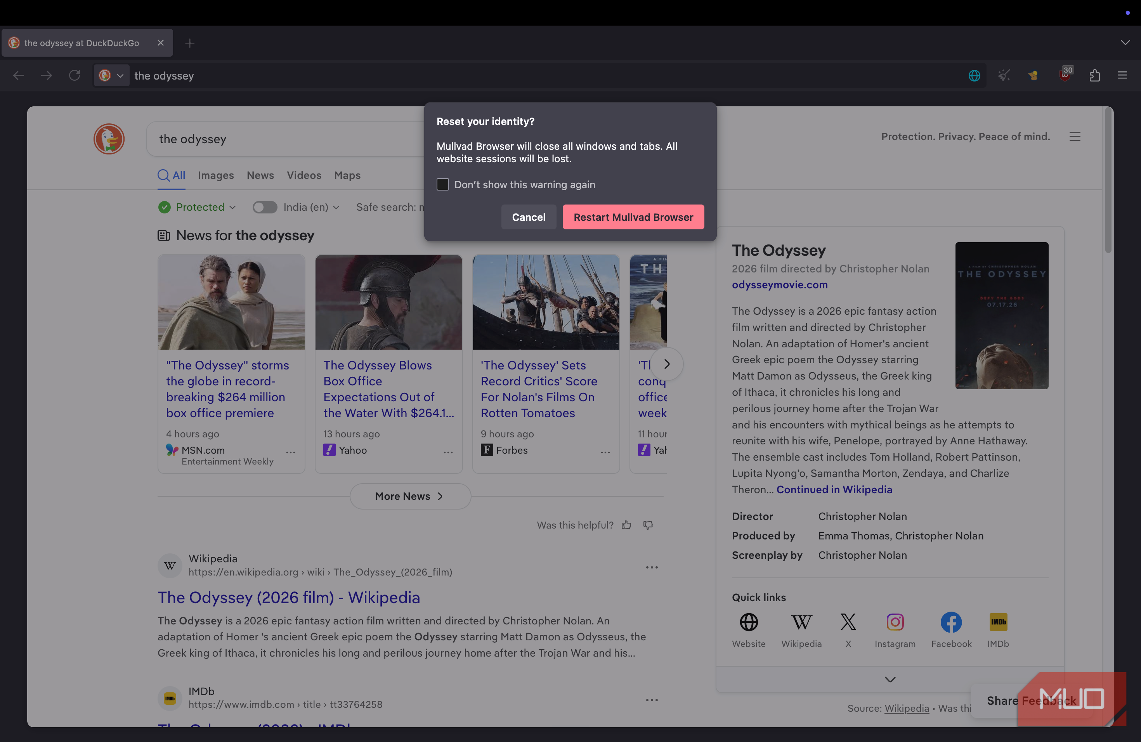Viewport: 1141px width, 742px height.
Task: Open DuckDuckGo hamburger menu
Action: click(x=1075, y=137)
